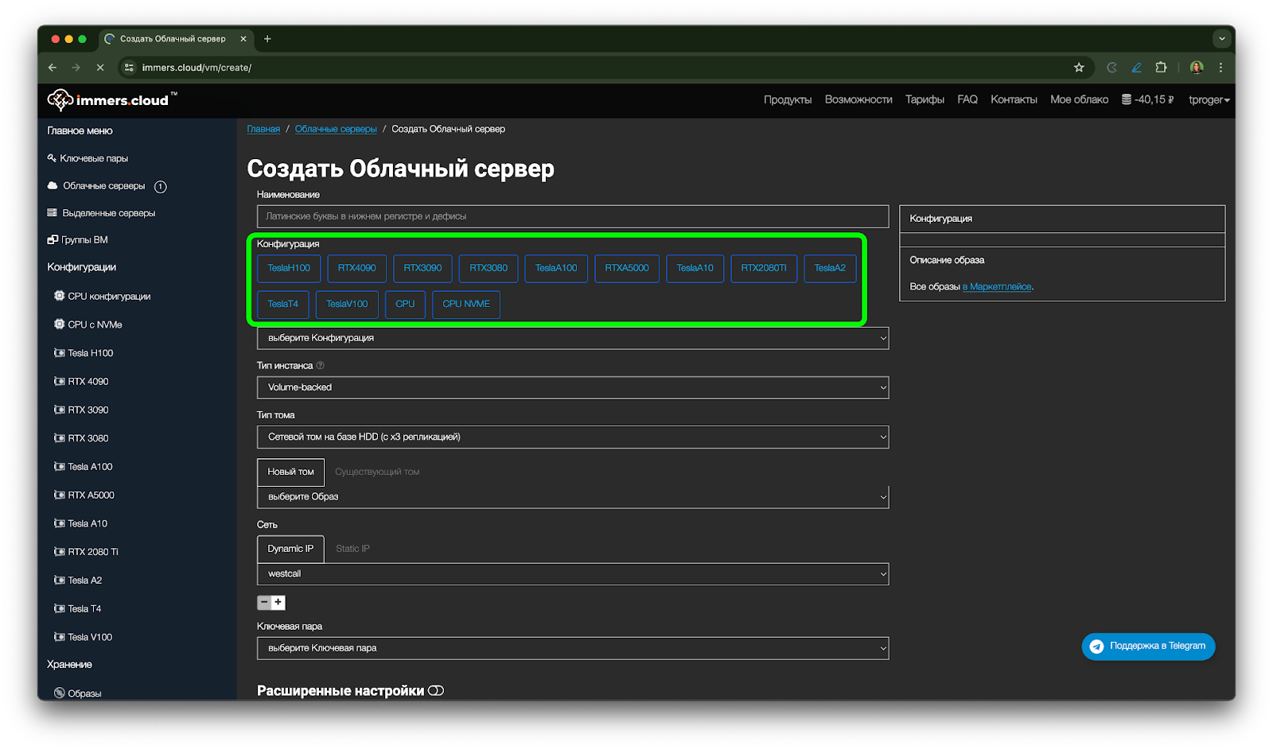Open the tab search chevron at top right
Viewport: 1273px width, 750px height.
(1222, 39)
